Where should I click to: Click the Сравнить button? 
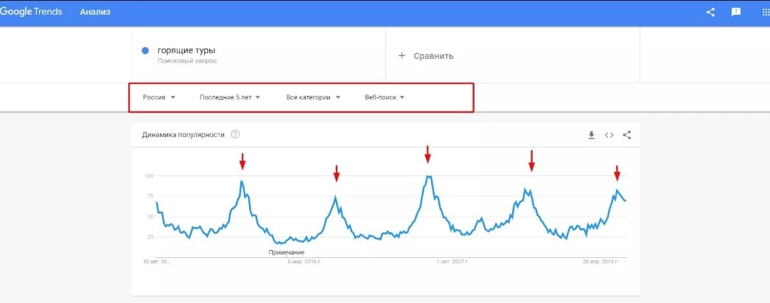426,56
